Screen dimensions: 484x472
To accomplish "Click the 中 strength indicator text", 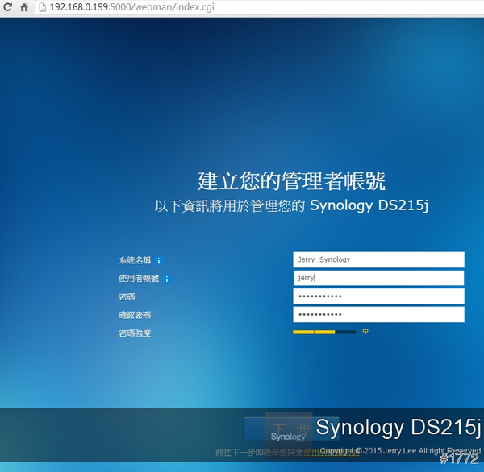I will [365, 332].
